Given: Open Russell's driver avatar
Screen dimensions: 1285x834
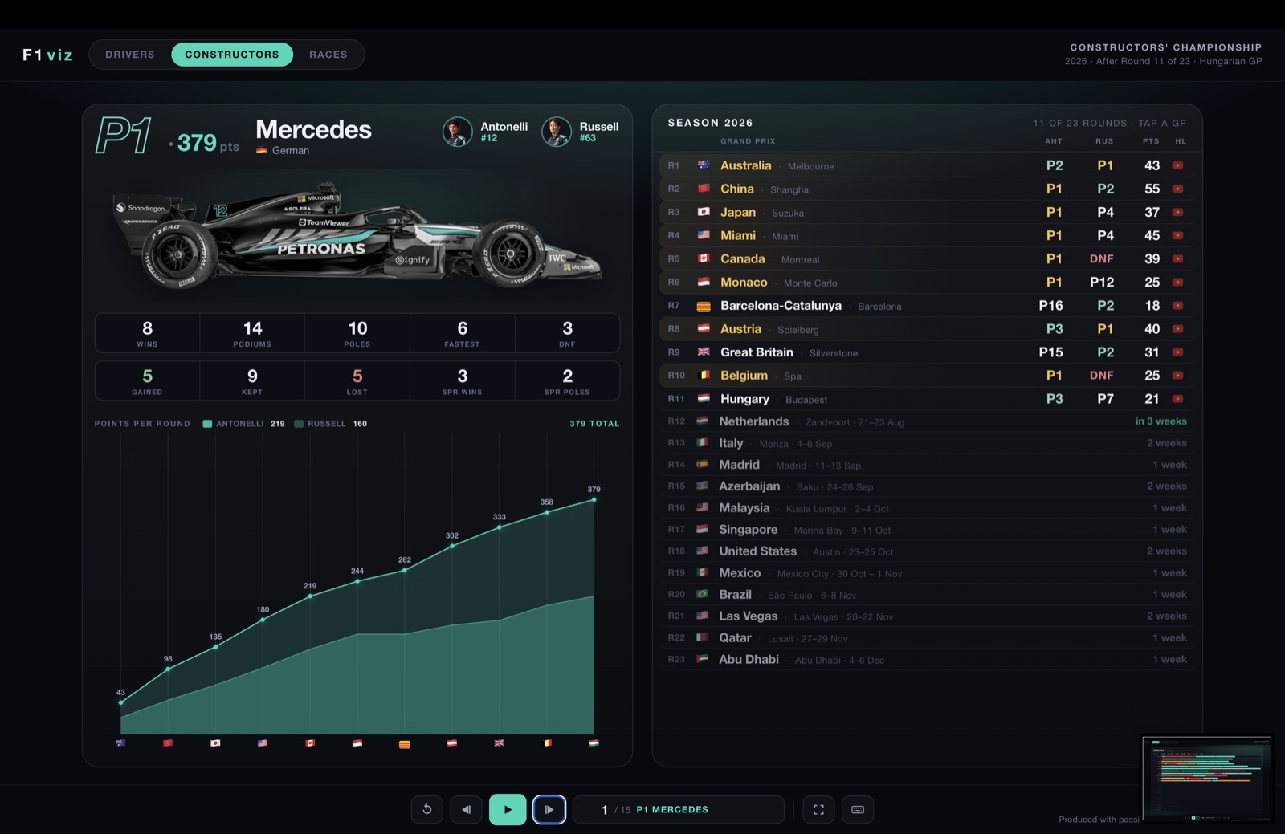Looking at the screenshot, I should (x=557, y=132).
